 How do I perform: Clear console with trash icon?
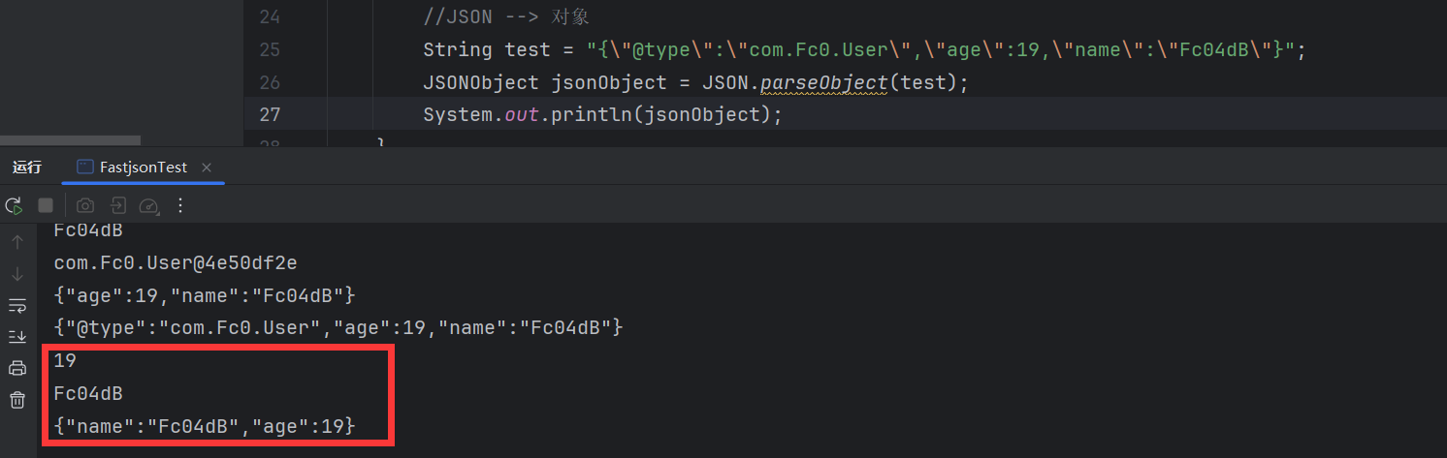(x=17, y=400)
